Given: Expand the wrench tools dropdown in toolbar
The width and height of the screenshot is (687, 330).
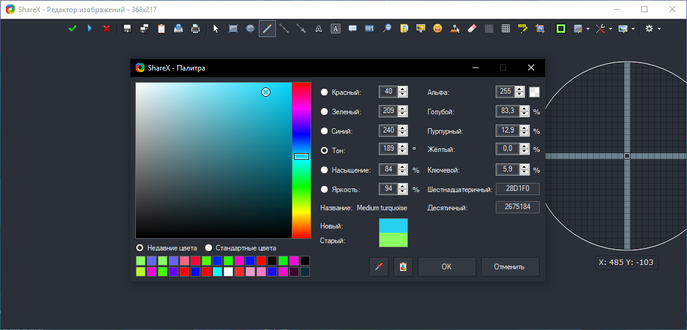Looking at the screenshot, I should (x=604, y=29).
